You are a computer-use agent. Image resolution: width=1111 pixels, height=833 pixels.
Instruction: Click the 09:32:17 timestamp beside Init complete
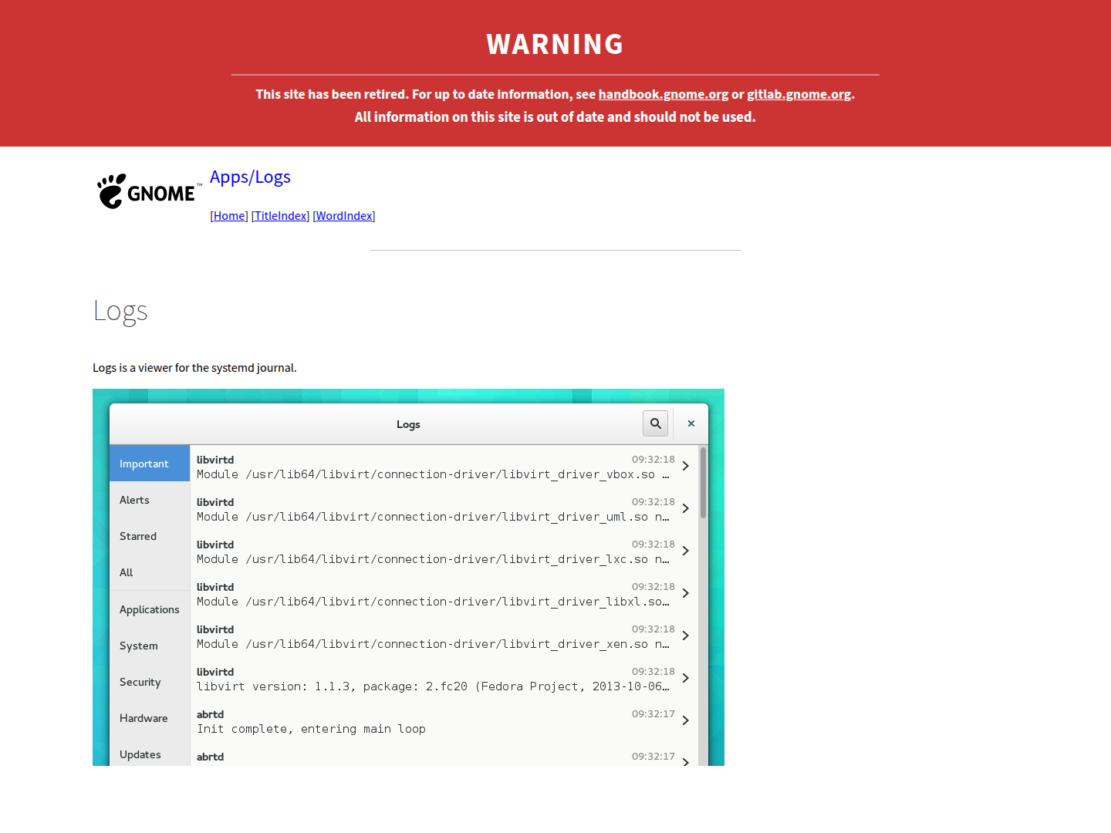coord(653,714)
